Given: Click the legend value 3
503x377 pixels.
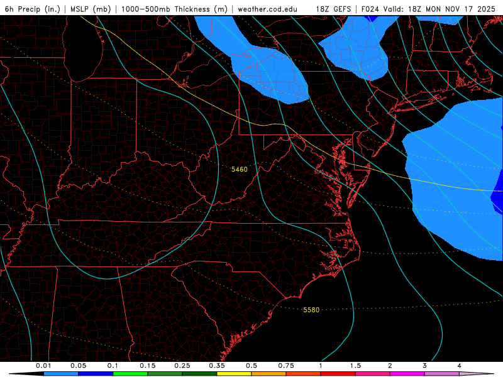Looking at the screenshot, I should (x=425, y=366).
